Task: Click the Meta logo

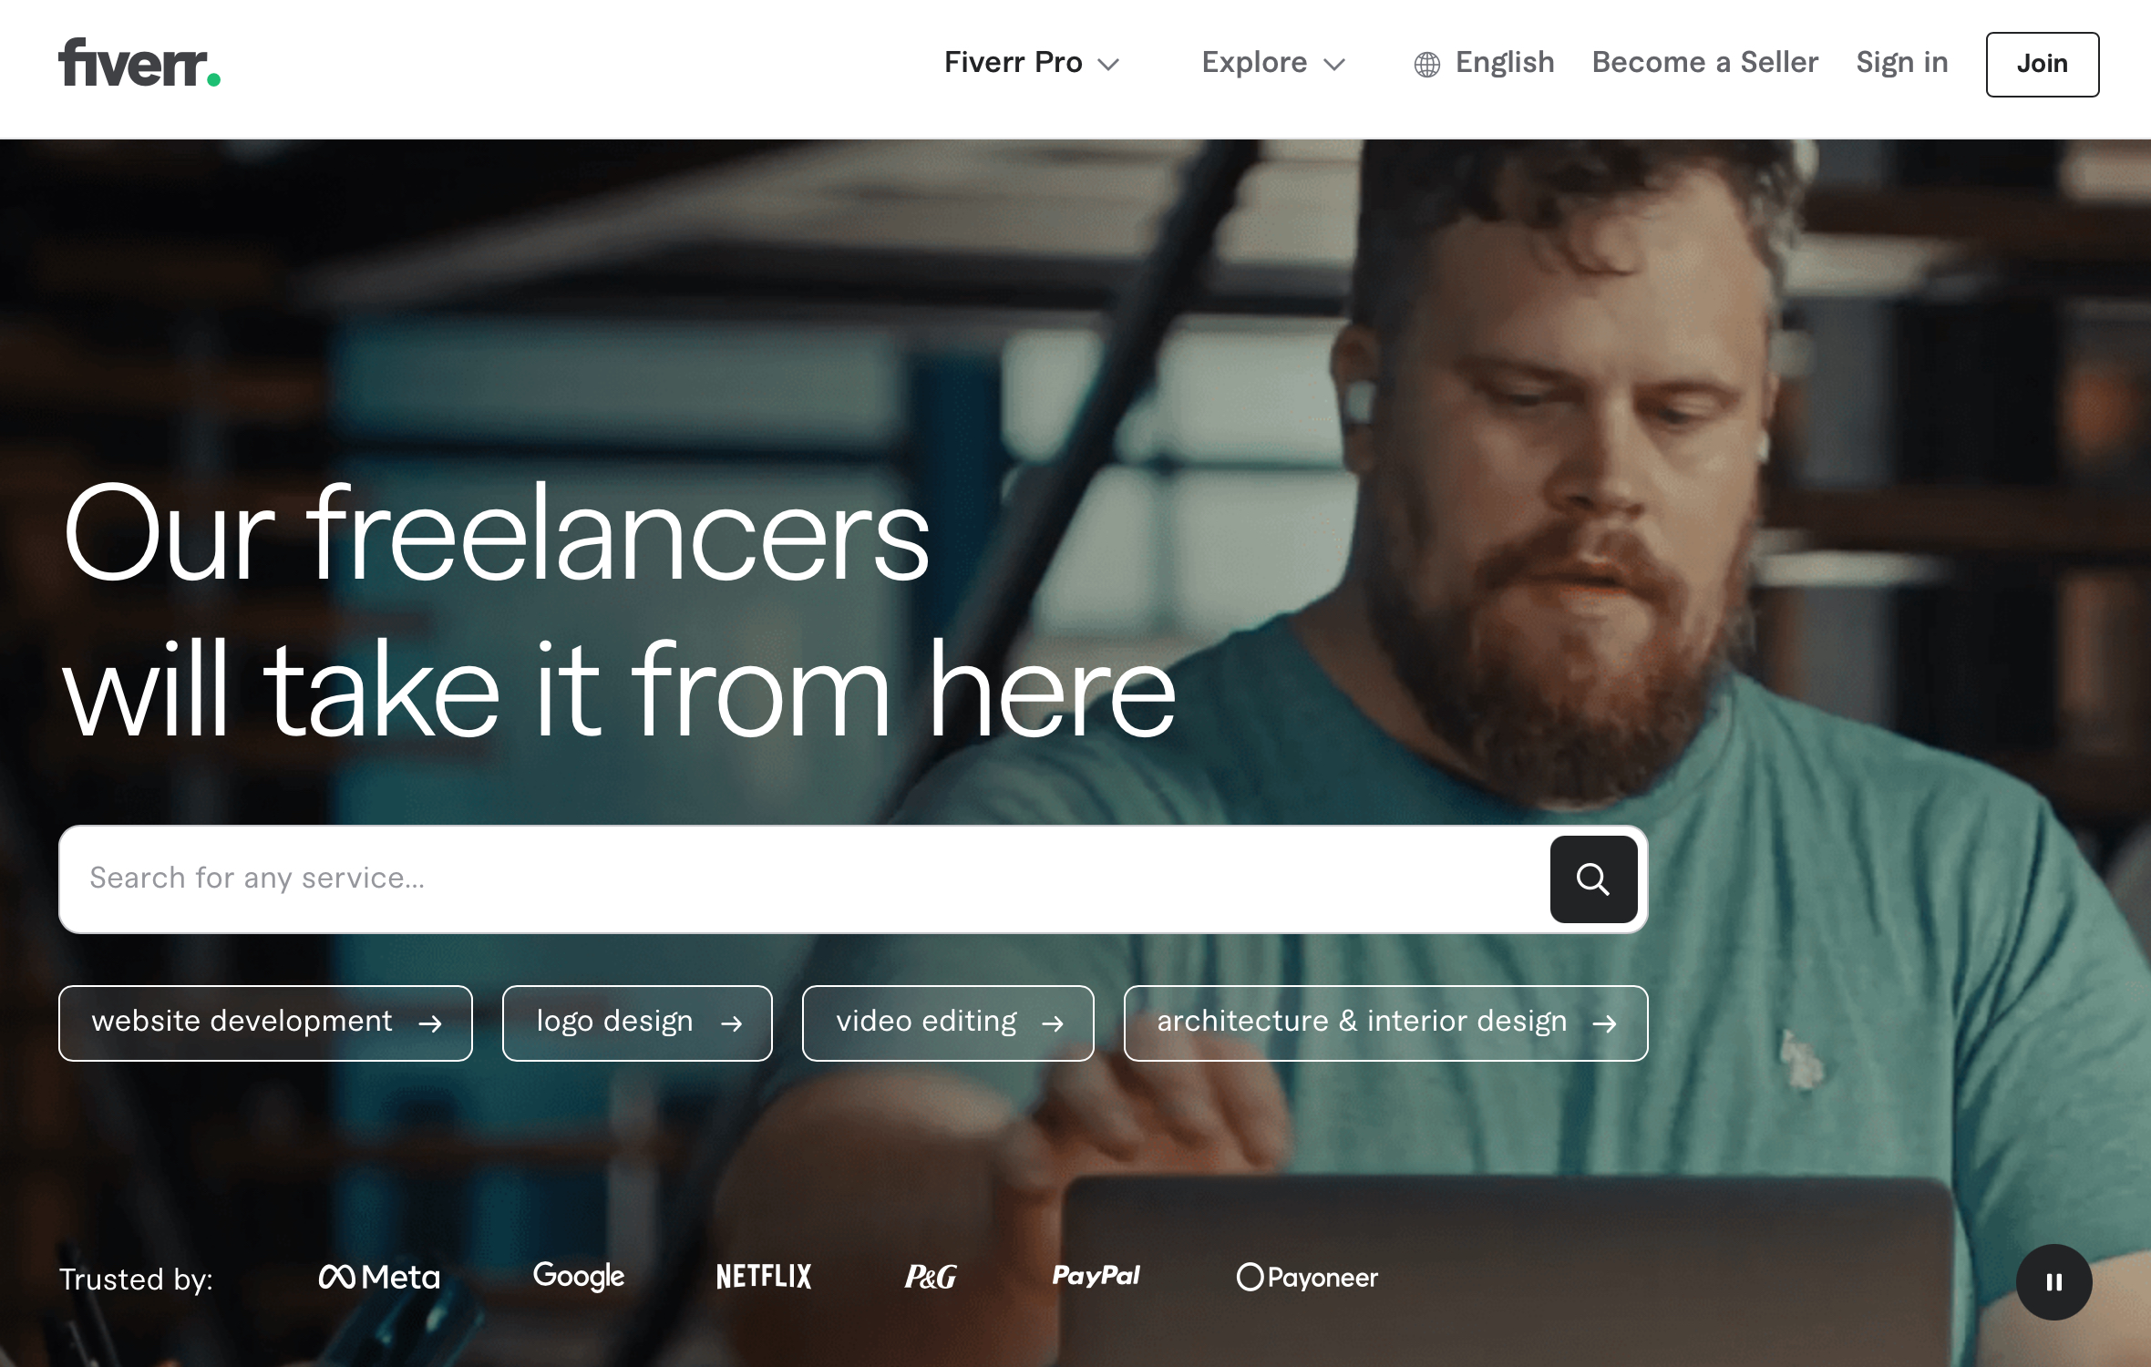Action: [379, 1277]
